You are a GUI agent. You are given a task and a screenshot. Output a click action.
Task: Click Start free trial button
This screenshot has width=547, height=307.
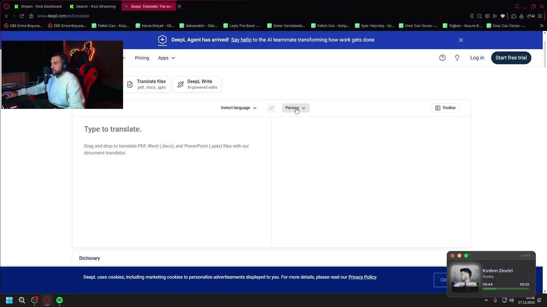[x=511, y=58]
